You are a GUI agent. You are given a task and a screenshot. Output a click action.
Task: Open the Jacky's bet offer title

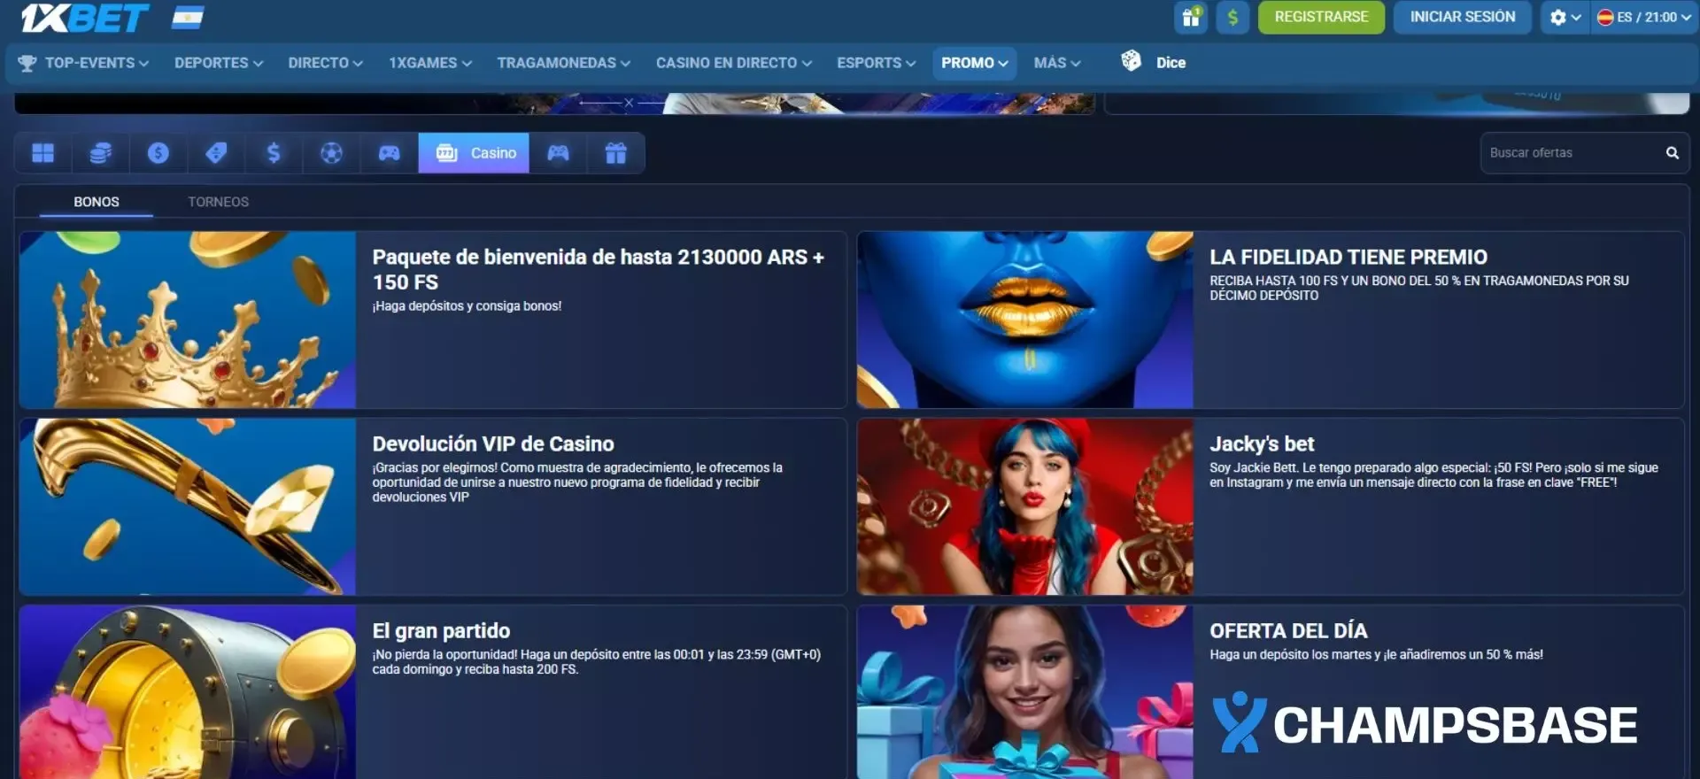pyautogui.click(x=1262, y=444)
